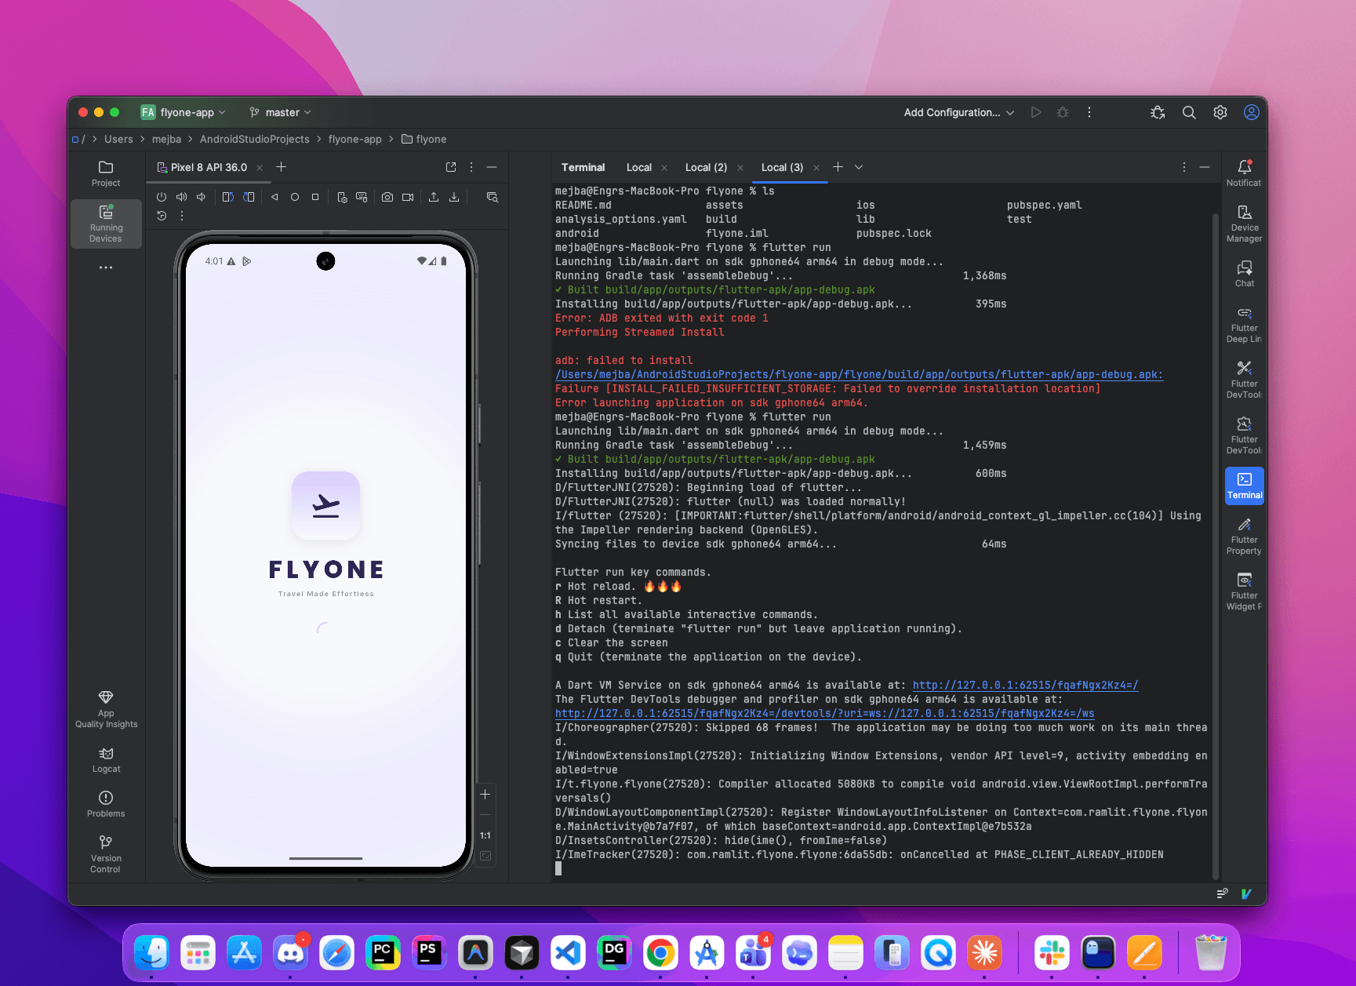Expand the master branch dropdown
The height and width of the screenshot is (986, 1356).
(280, 112)
